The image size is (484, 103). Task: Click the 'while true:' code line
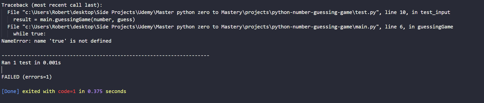tap(30, 34)
